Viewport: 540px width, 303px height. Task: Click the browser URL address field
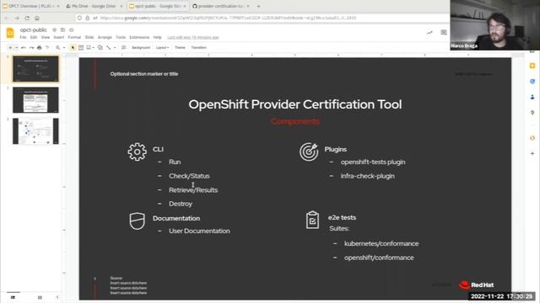[x=262, y=18]
